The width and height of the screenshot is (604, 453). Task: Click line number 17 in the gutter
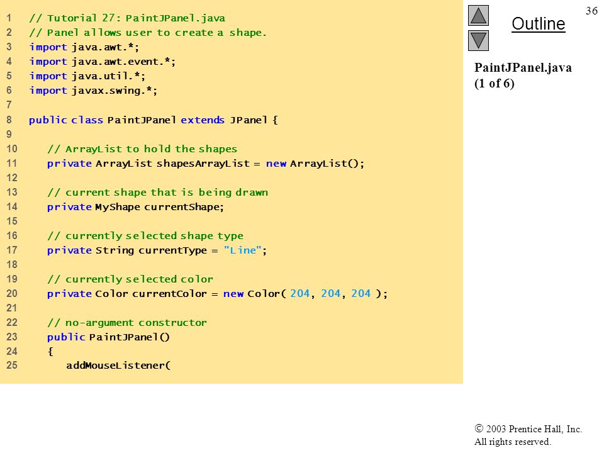[12, 250]
